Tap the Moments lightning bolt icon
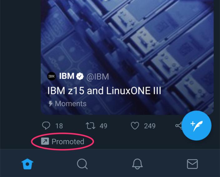 [x=50, y=104]
